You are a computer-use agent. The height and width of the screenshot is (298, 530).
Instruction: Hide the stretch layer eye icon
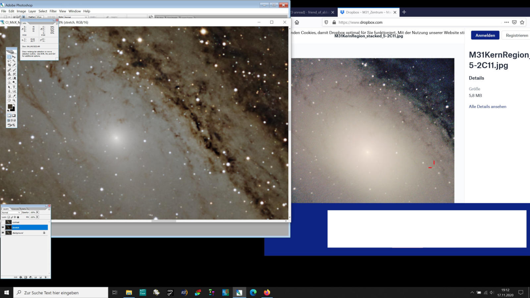pyautogui.click(x=3, y=227)
